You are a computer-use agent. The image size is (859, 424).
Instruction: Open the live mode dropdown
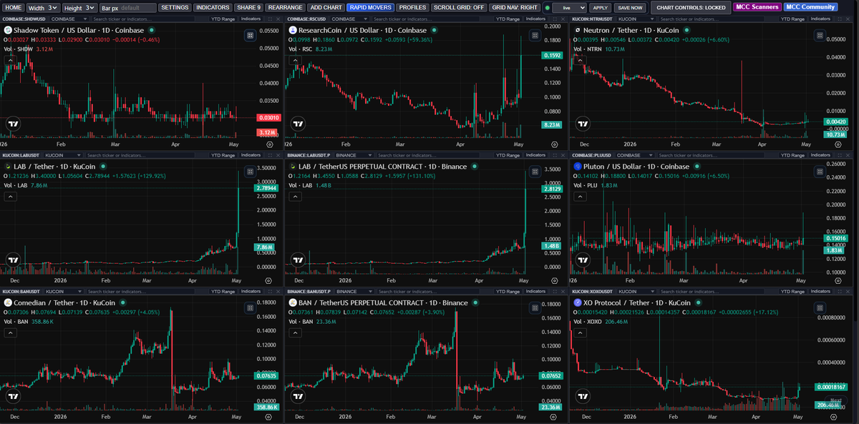[569, 7]
